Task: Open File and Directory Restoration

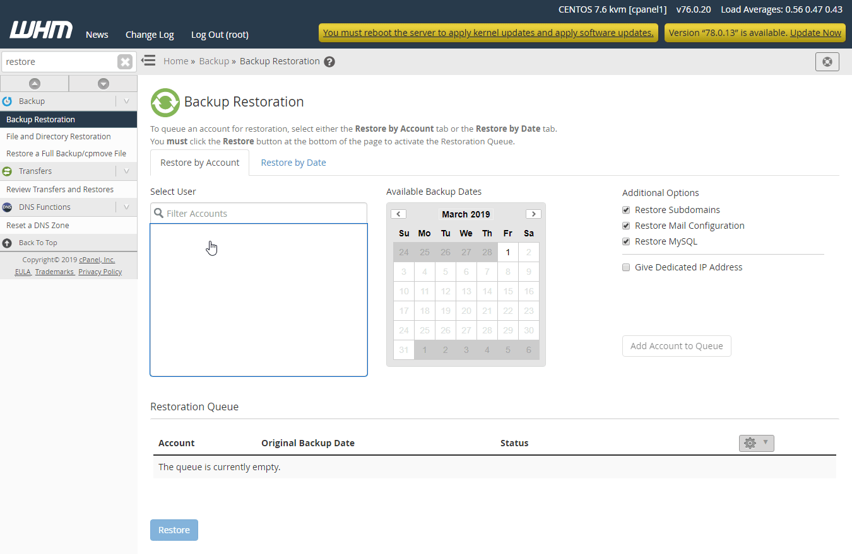Action: click(58, 137)
